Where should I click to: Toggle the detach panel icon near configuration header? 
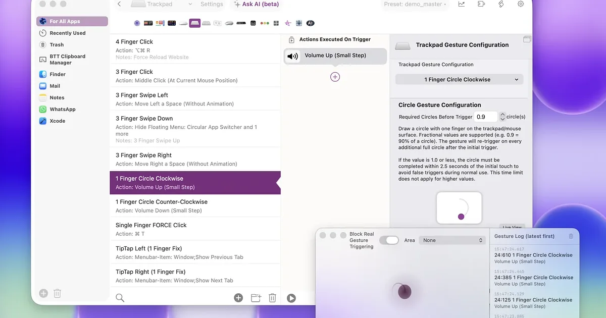coord(528,39)
